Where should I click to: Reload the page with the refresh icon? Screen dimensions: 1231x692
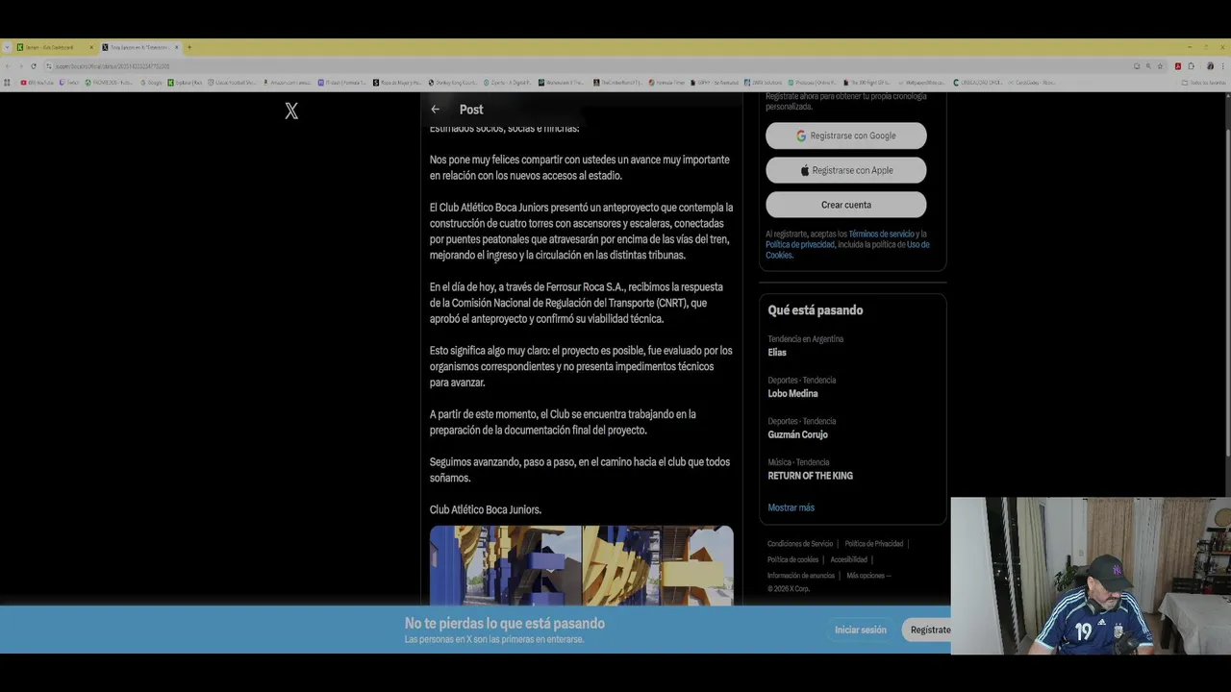pyautogui.click(x=34, y=66)
